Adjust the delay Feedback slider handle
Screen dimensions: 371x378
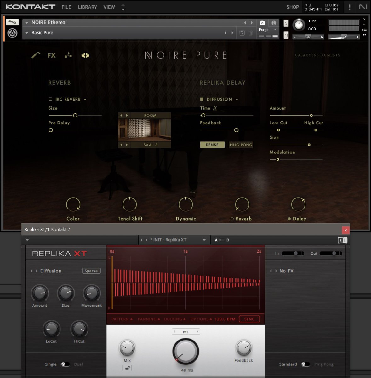coord(237,130)
